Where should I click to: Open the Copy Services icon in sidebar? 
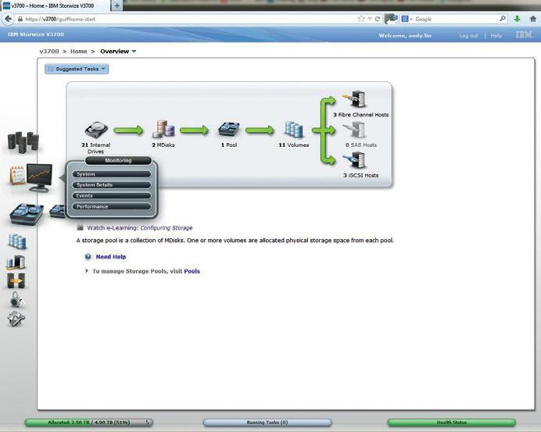tap(16, 280)
